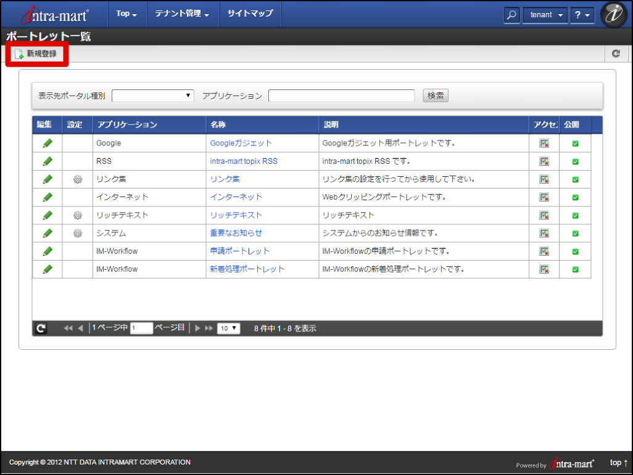This screenshot has height=475, width=633.
Task: Open the tenant dropdown in the header
Action: point(545,14)
